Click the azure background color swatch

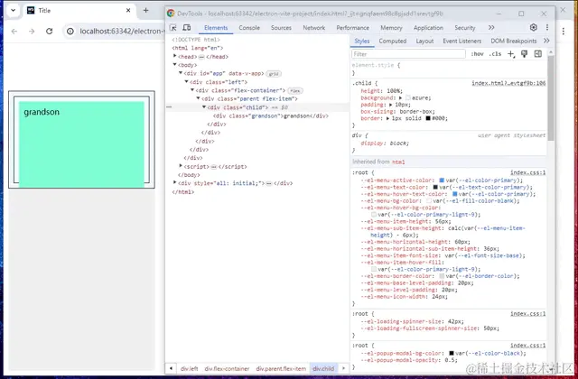(407, 98)
